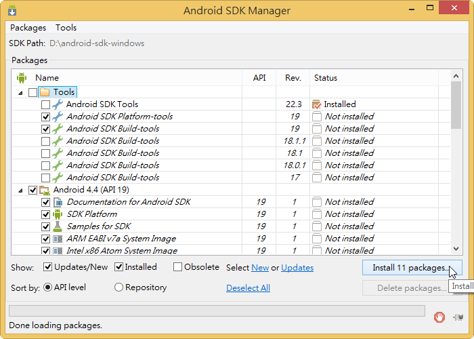
Task: Uncheck the SDK Platform checkbox
Action: pyautogui.click(x=45, y=215)
